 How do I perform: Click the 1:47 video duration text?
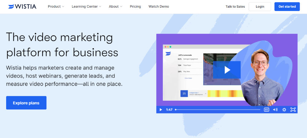[169, 110]
